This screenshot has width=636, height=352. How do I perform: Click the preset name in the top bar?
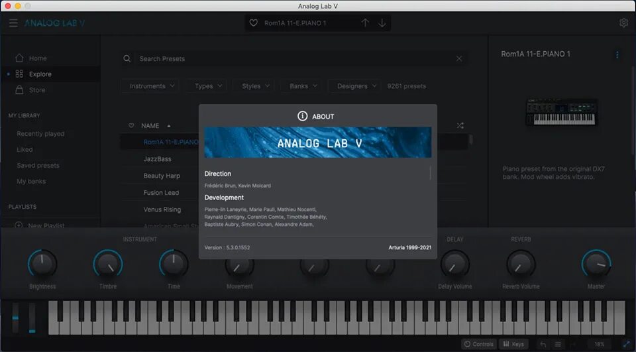(295, 23)
